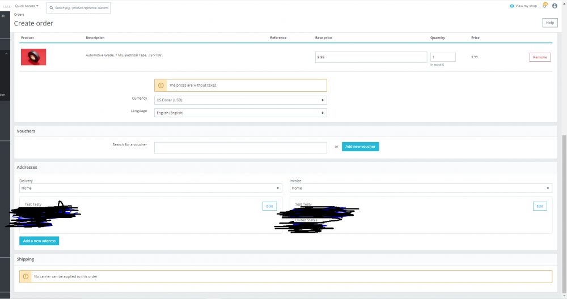Edit the base price field showing 9.99

tap(371, 57)
